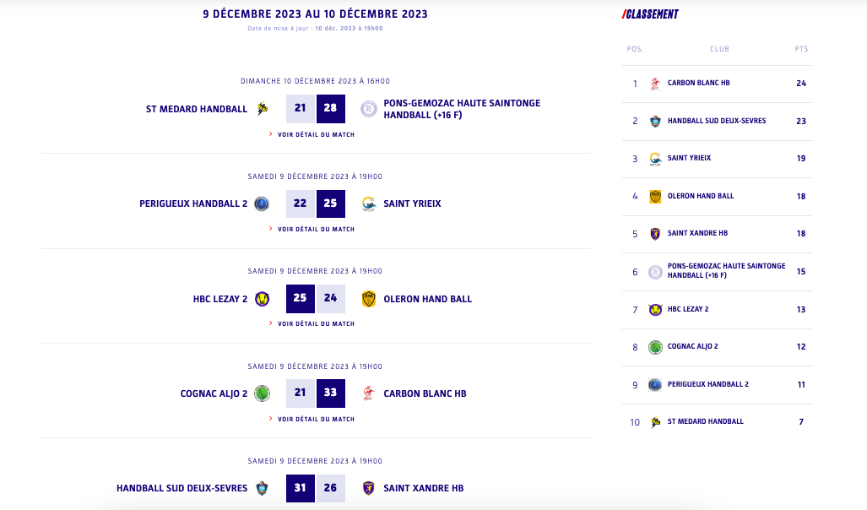Expand match detail for Lezay vs Oleron
Viewport: 867px width, 510px height.
316,323
